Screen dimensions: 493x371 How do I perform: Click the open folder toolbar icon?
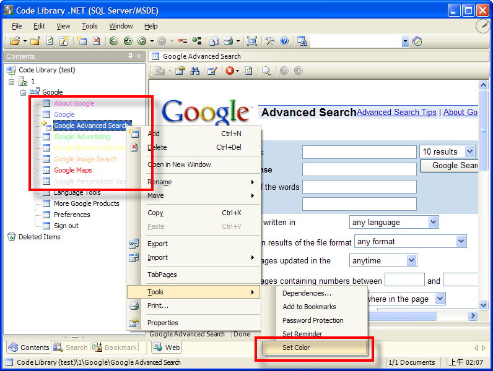14,41
